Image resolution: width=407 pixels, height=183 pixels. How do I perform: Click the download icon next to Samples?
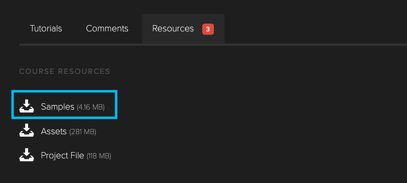point(27,106)
